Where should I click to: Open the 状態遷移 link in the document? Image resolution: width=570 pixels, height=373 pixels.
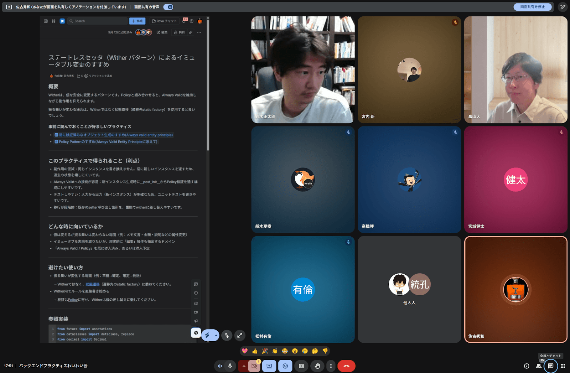pyautogui.click(x=92, y=284)
